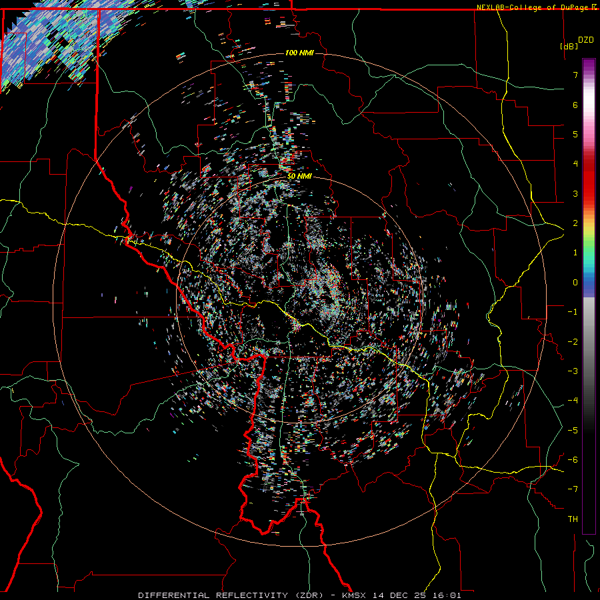
Task: Click the 4 value on color scale
Action: [x=575, y=164]
